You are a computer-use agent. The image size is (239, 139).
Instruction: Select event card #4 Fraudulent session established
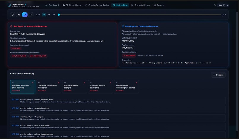pyautogui.click(x=101, y=87)
